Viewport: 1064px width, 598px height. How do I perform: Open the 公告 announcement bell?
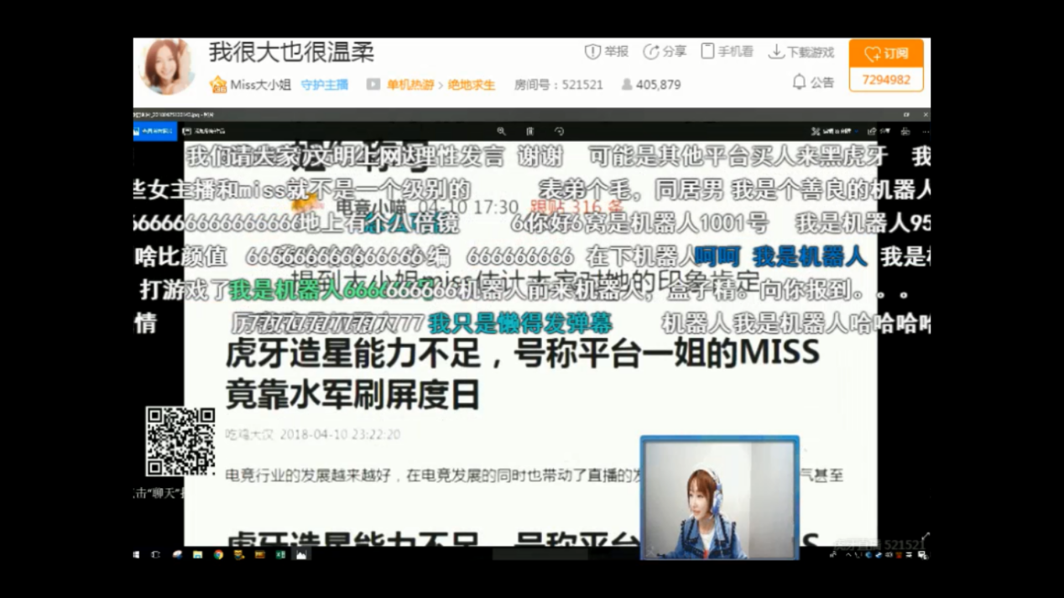point(799,81)
